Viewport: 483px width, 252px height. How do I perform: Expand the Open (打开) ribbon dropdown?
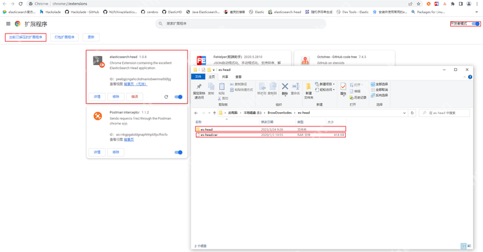coord(362,84)
